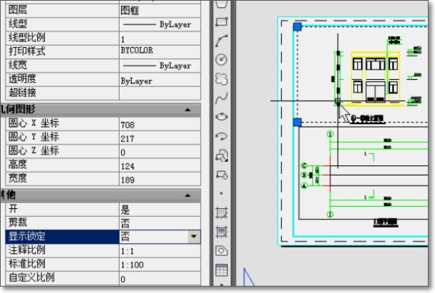This screenshot has width=435, height=293.
Task: Open the Hatch tool
Action: [222, 214]
